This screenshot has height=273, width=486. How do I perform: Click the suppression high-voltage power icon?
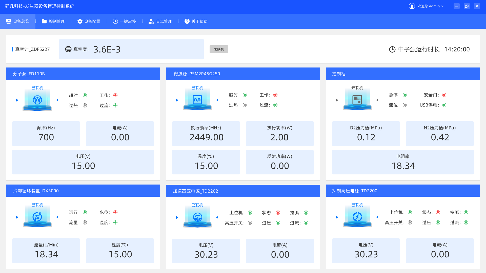[x=357, y=217]
